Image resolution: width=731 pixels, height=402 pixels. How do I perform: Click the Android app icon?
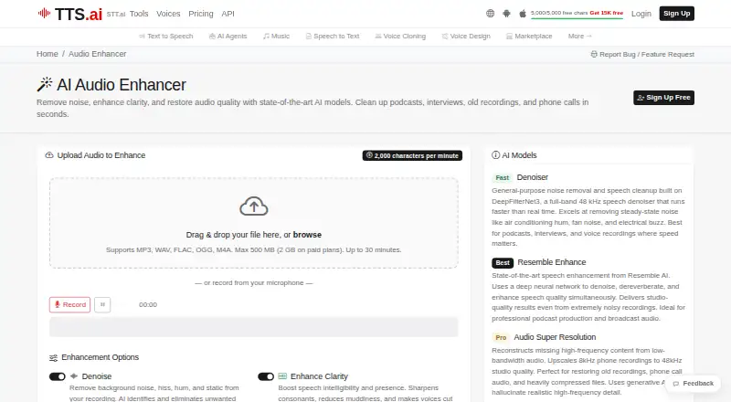pyautogui.click(x=506, y=14)
